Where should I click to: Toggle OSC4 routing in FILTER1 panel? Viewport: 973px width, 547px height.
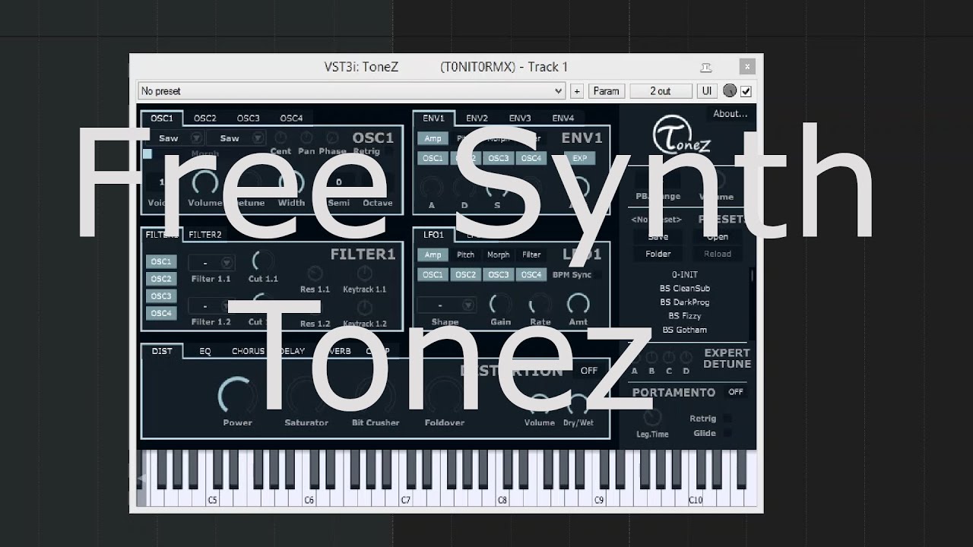160,313
